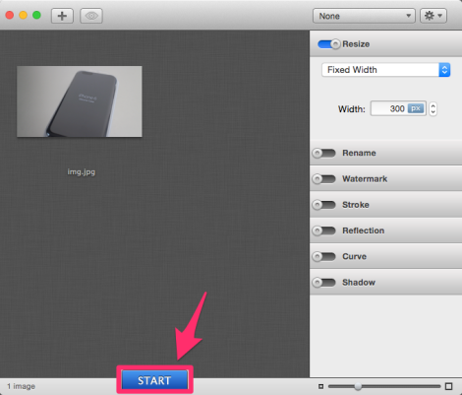The image size is (462, 395).
Task: Select the img.jpg thumbnail
Action: (x=80, y=101)
